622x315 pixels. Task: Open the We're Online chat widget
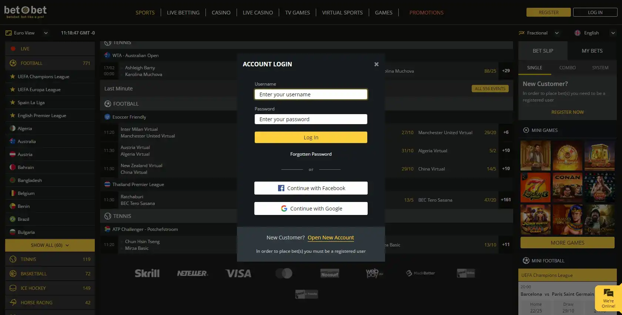coord(608,298)
